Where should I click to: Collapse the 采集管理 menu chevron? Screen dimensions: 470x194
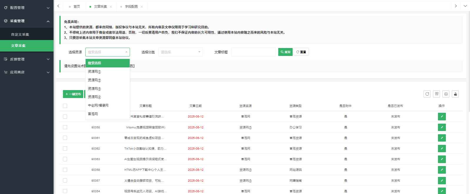pos(48,21)
